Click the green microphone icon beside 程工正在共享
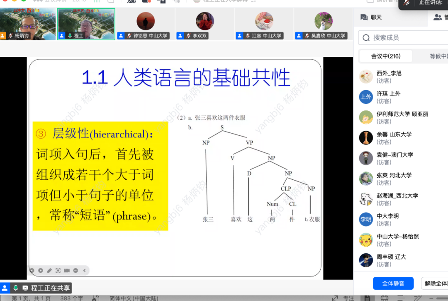The image size is (448, 301). [16, 288]
